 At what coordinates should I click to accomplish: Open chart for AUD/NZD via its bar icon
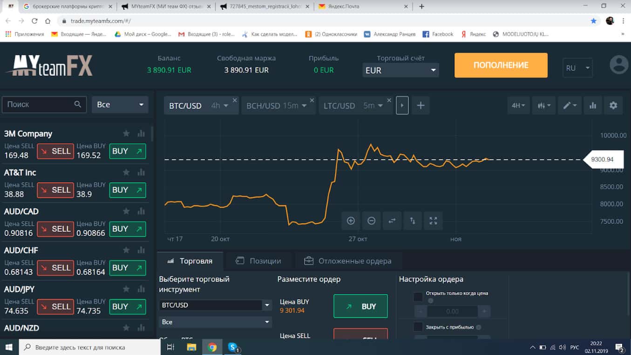point(141,328)
